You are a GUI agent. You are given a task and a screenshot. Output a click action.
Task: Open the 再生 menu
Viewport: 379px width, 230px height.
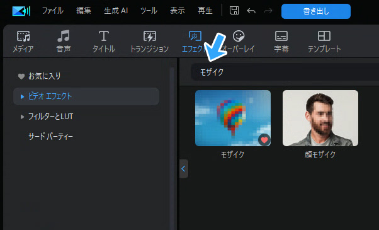(x=205, y=11)
